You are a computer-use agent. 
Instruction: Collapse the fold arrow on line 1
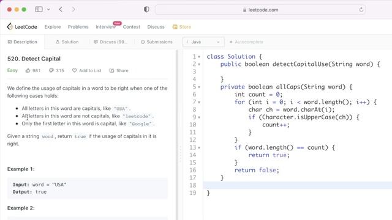coord(199,57)
